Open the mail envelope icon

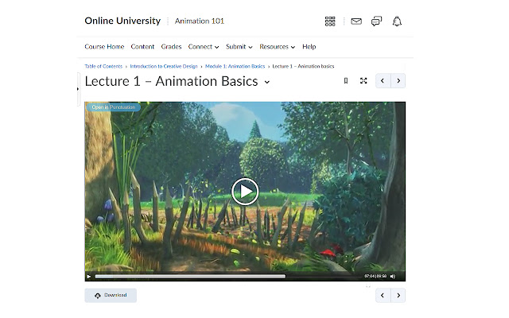(x=356, y=21)
